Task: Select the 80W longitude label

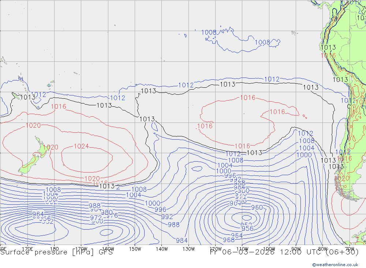Action: pos(323,249)
